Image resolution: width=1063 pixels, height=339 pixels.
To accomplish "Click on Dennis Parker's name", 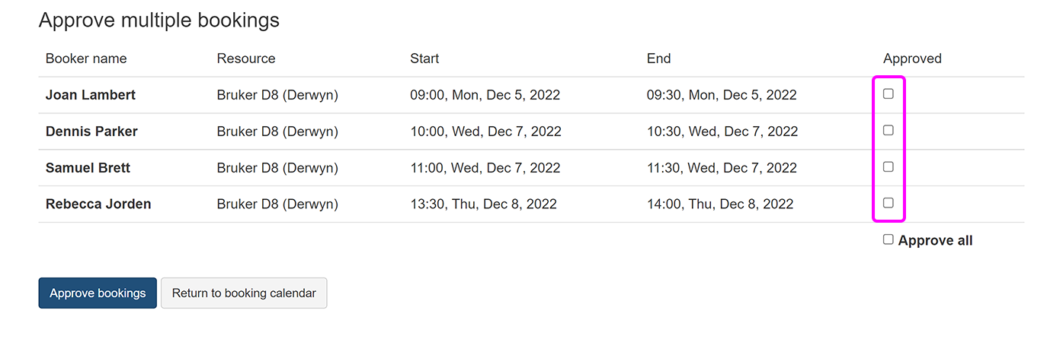I will tap(91, 131).
